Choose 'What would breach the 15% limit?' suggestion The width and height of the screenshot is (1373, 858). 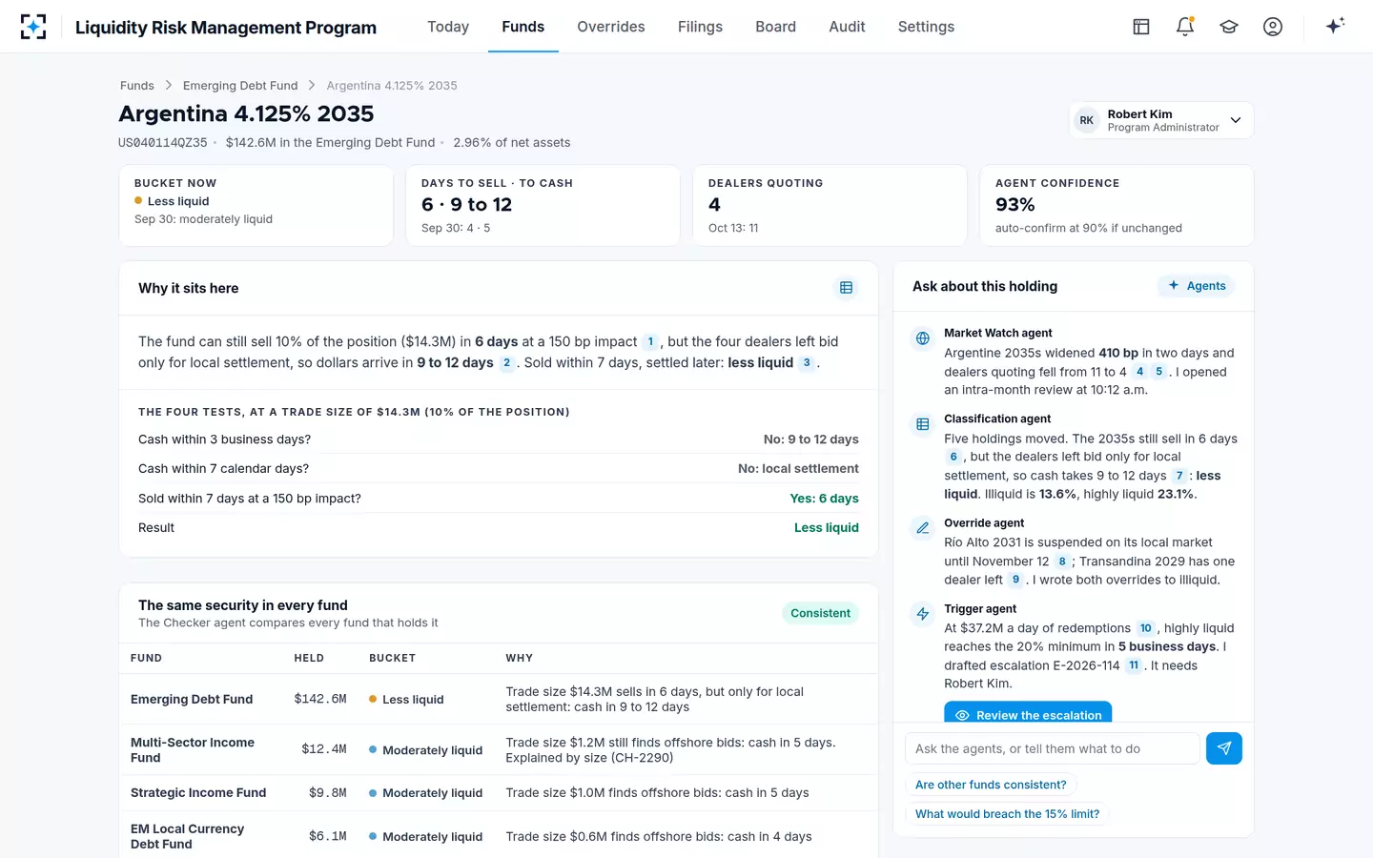coord(1007,814)
